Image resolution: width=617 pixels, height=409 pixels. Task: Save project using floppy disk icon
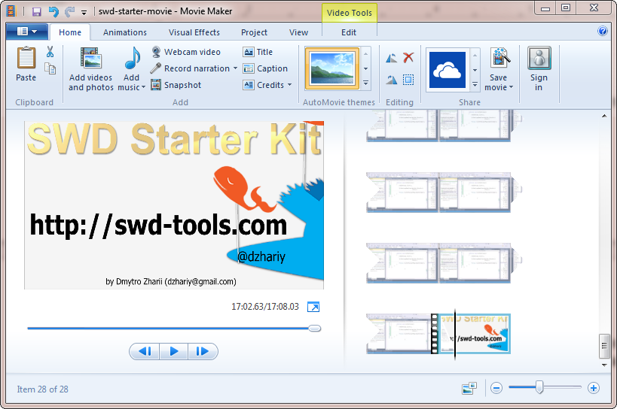(37, 12)
